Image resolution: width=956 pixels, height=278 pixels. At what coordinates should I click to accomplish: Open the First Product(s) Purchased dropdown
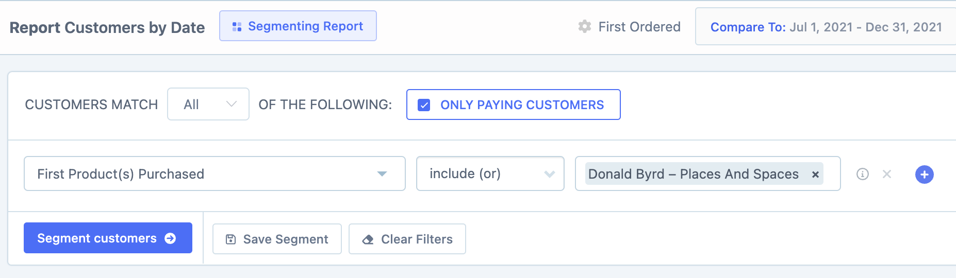coord(215,173)
